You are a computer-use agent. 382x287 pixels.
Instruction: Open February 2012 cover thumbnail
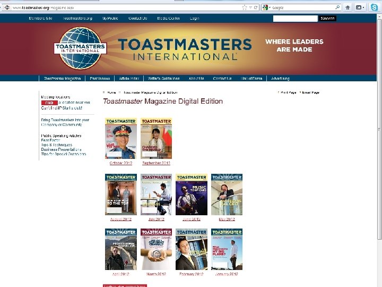pyautogui.click(x=192, y=249)
